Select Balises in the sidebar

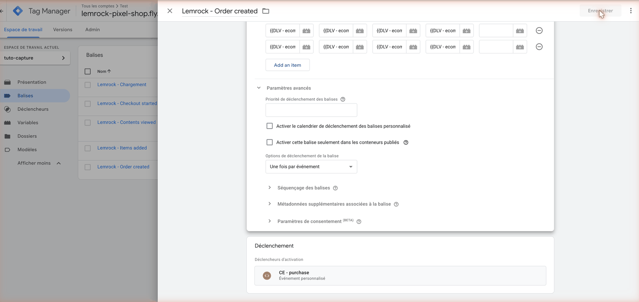tap(35, 96)
